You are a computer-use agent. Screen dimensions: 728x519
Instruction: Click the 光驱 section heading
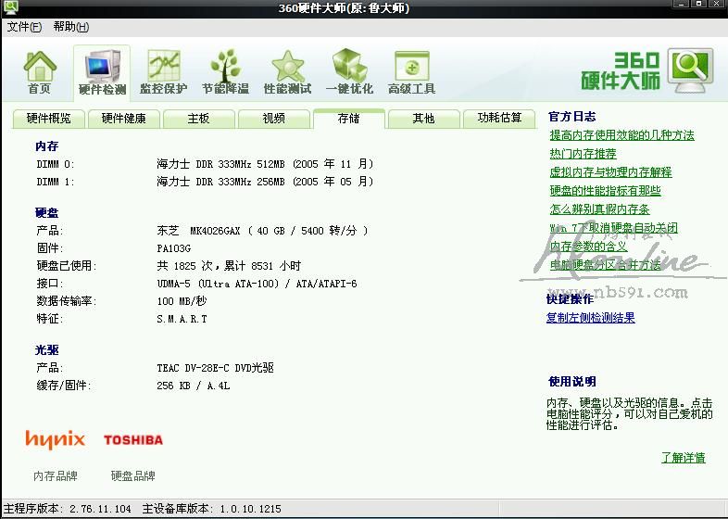(47, 350)
